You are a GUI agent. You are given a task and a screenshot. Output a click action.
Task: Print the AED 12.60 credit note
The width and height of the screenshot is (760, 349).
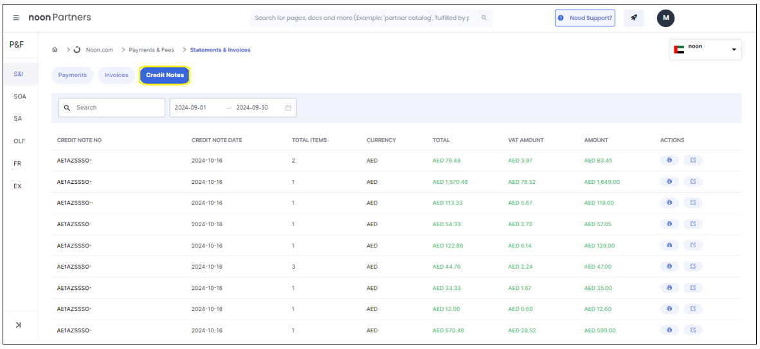tap(669, 309)
